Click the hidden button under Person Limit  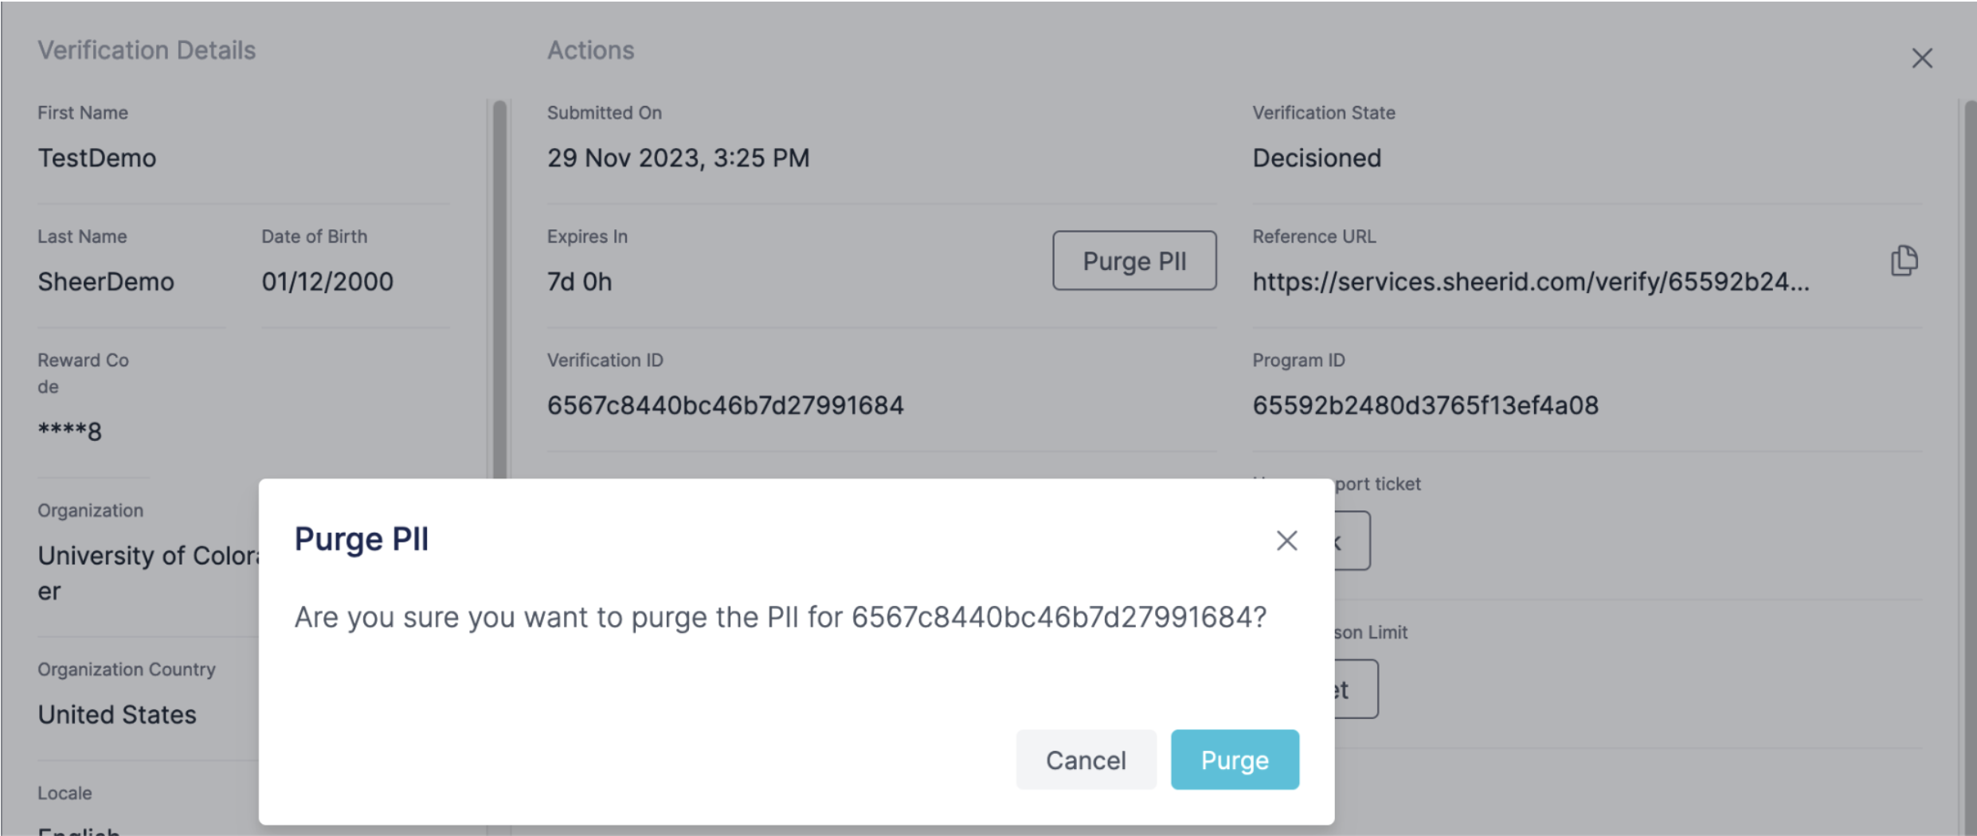pyautogui.click(x=1356, y=690)
